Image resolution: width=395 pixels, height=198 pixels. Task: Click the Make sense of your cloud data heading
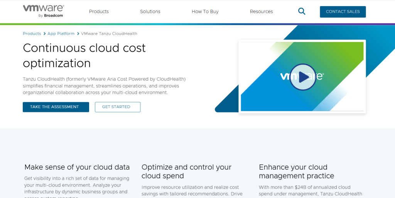[77, 167]
